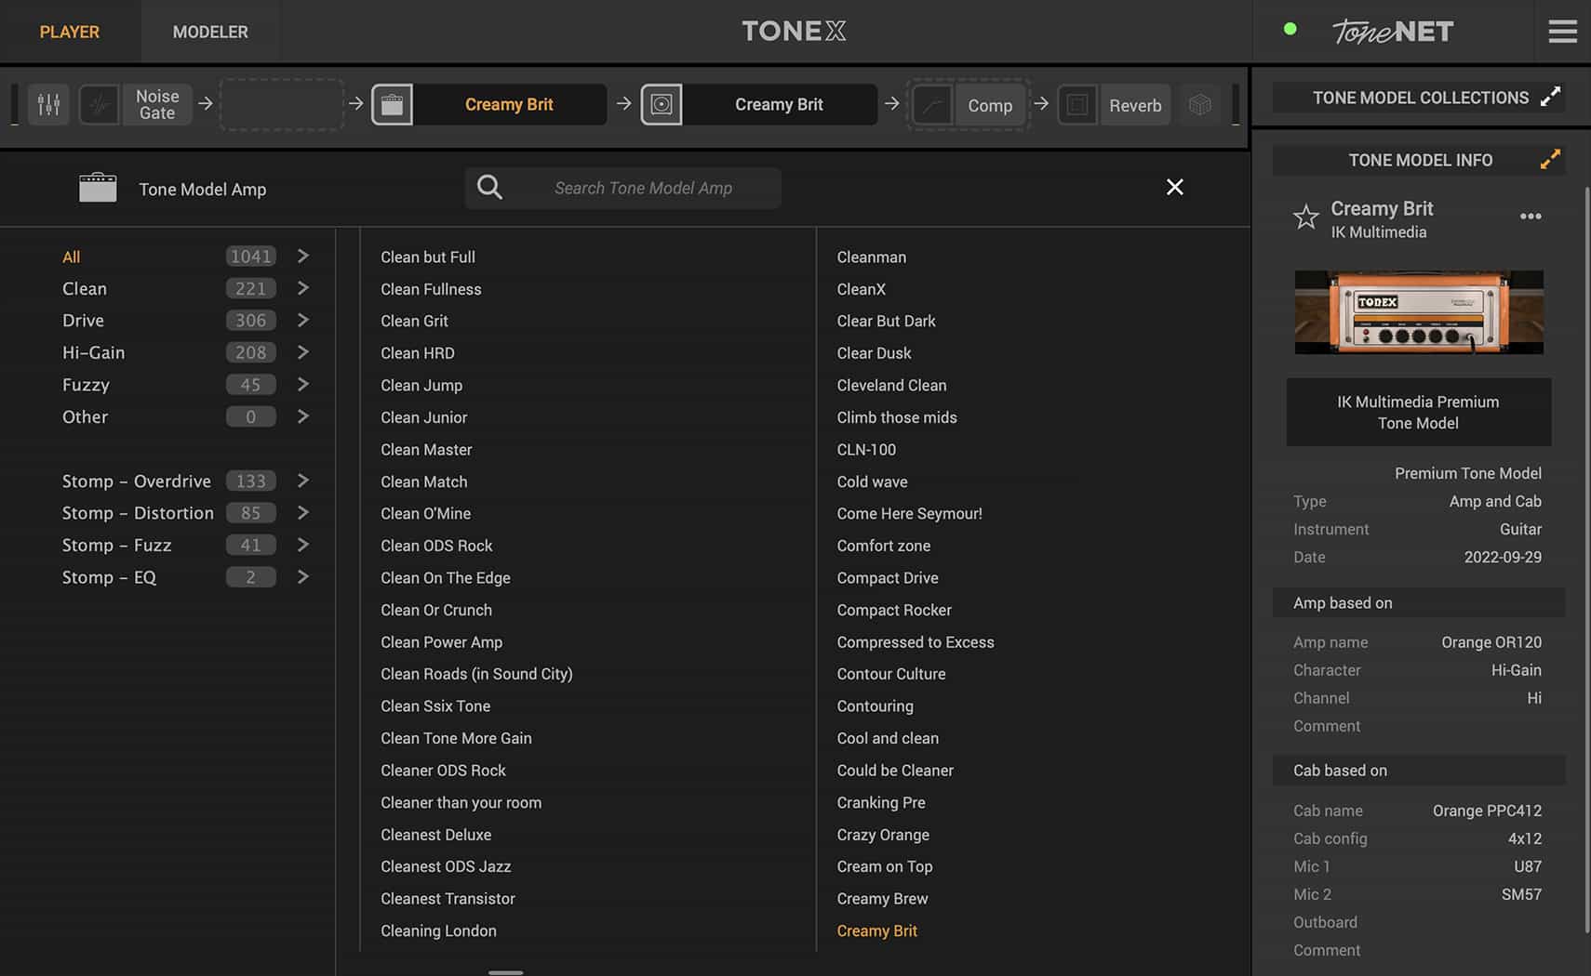1591x976 pixels.
Task: Toggle the Comp block icon
Action: [x=932, y=105]
